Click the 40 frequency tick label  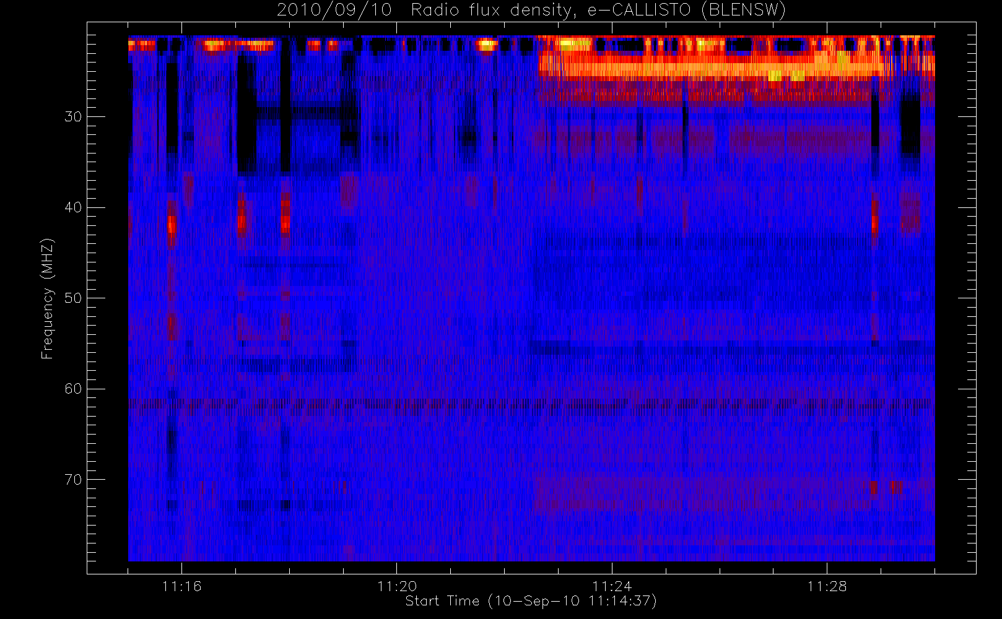(x=73, y=207)
